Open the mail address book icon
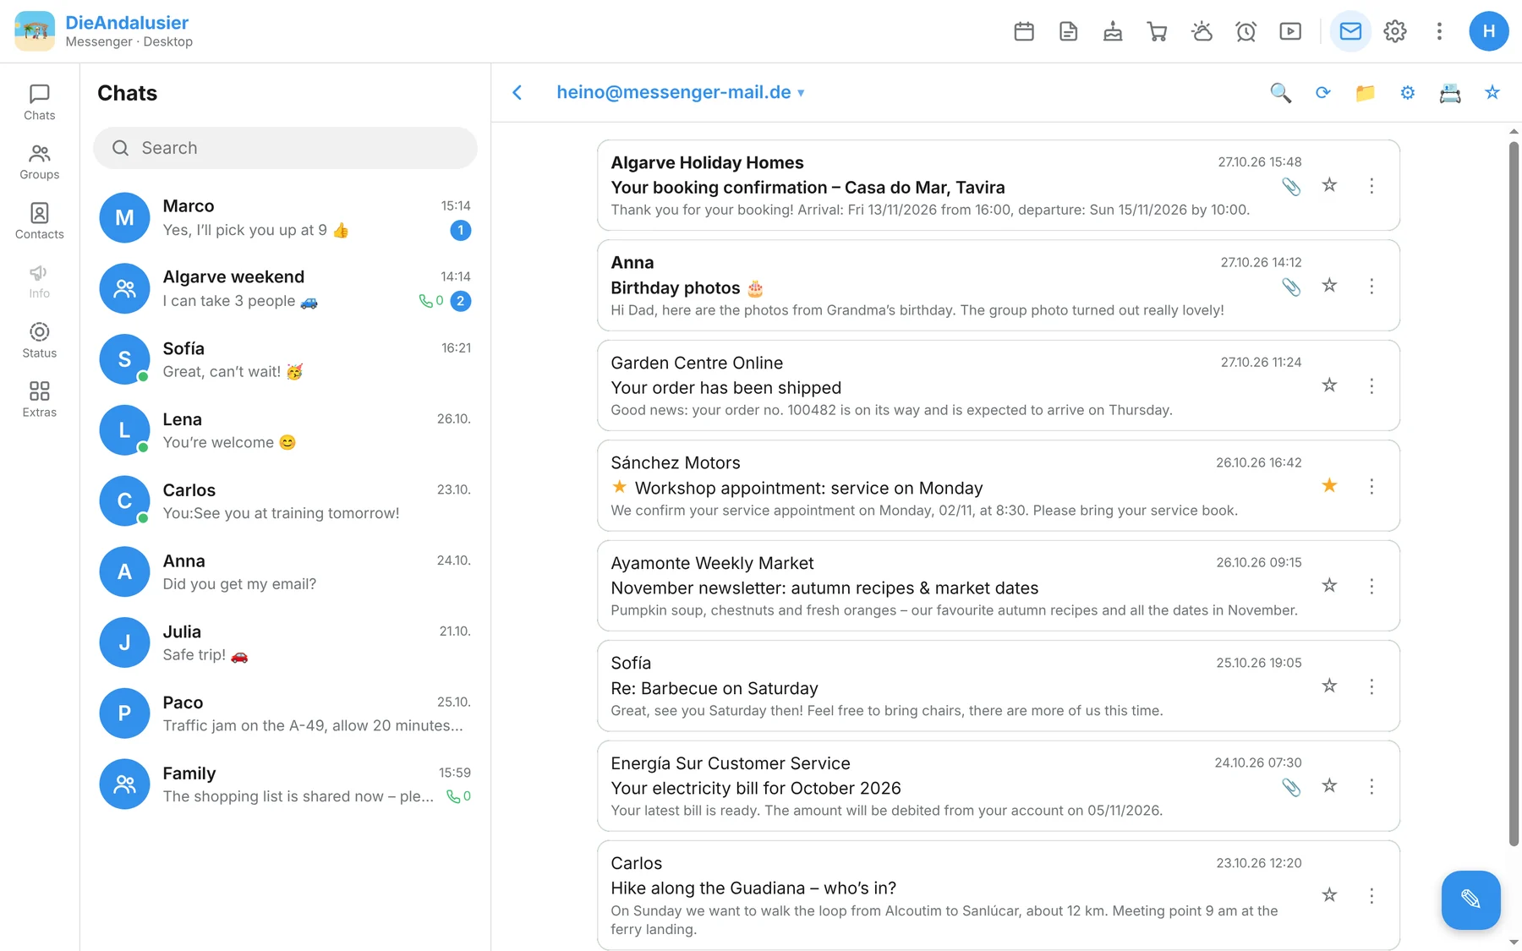The image size is (1522, 951). click(x=1450, y=93)
